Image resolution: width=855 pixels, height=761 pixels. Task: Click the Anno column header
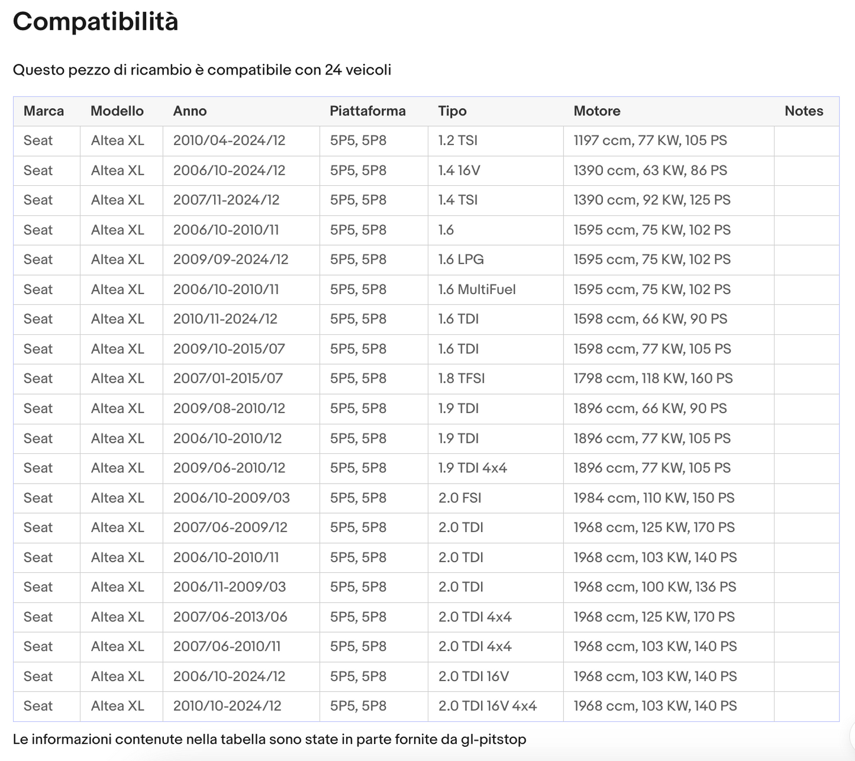pos(190,111)
